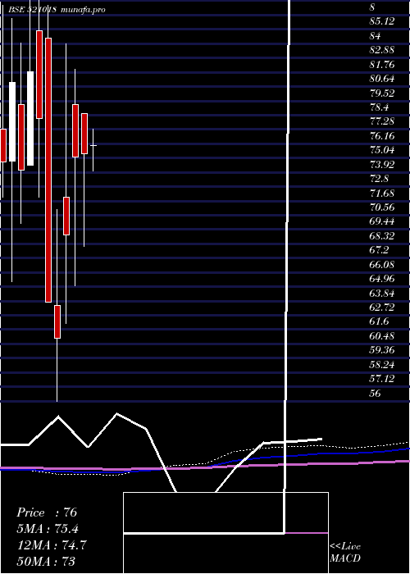Click the 50MA : 73 readout

(46, 561)
